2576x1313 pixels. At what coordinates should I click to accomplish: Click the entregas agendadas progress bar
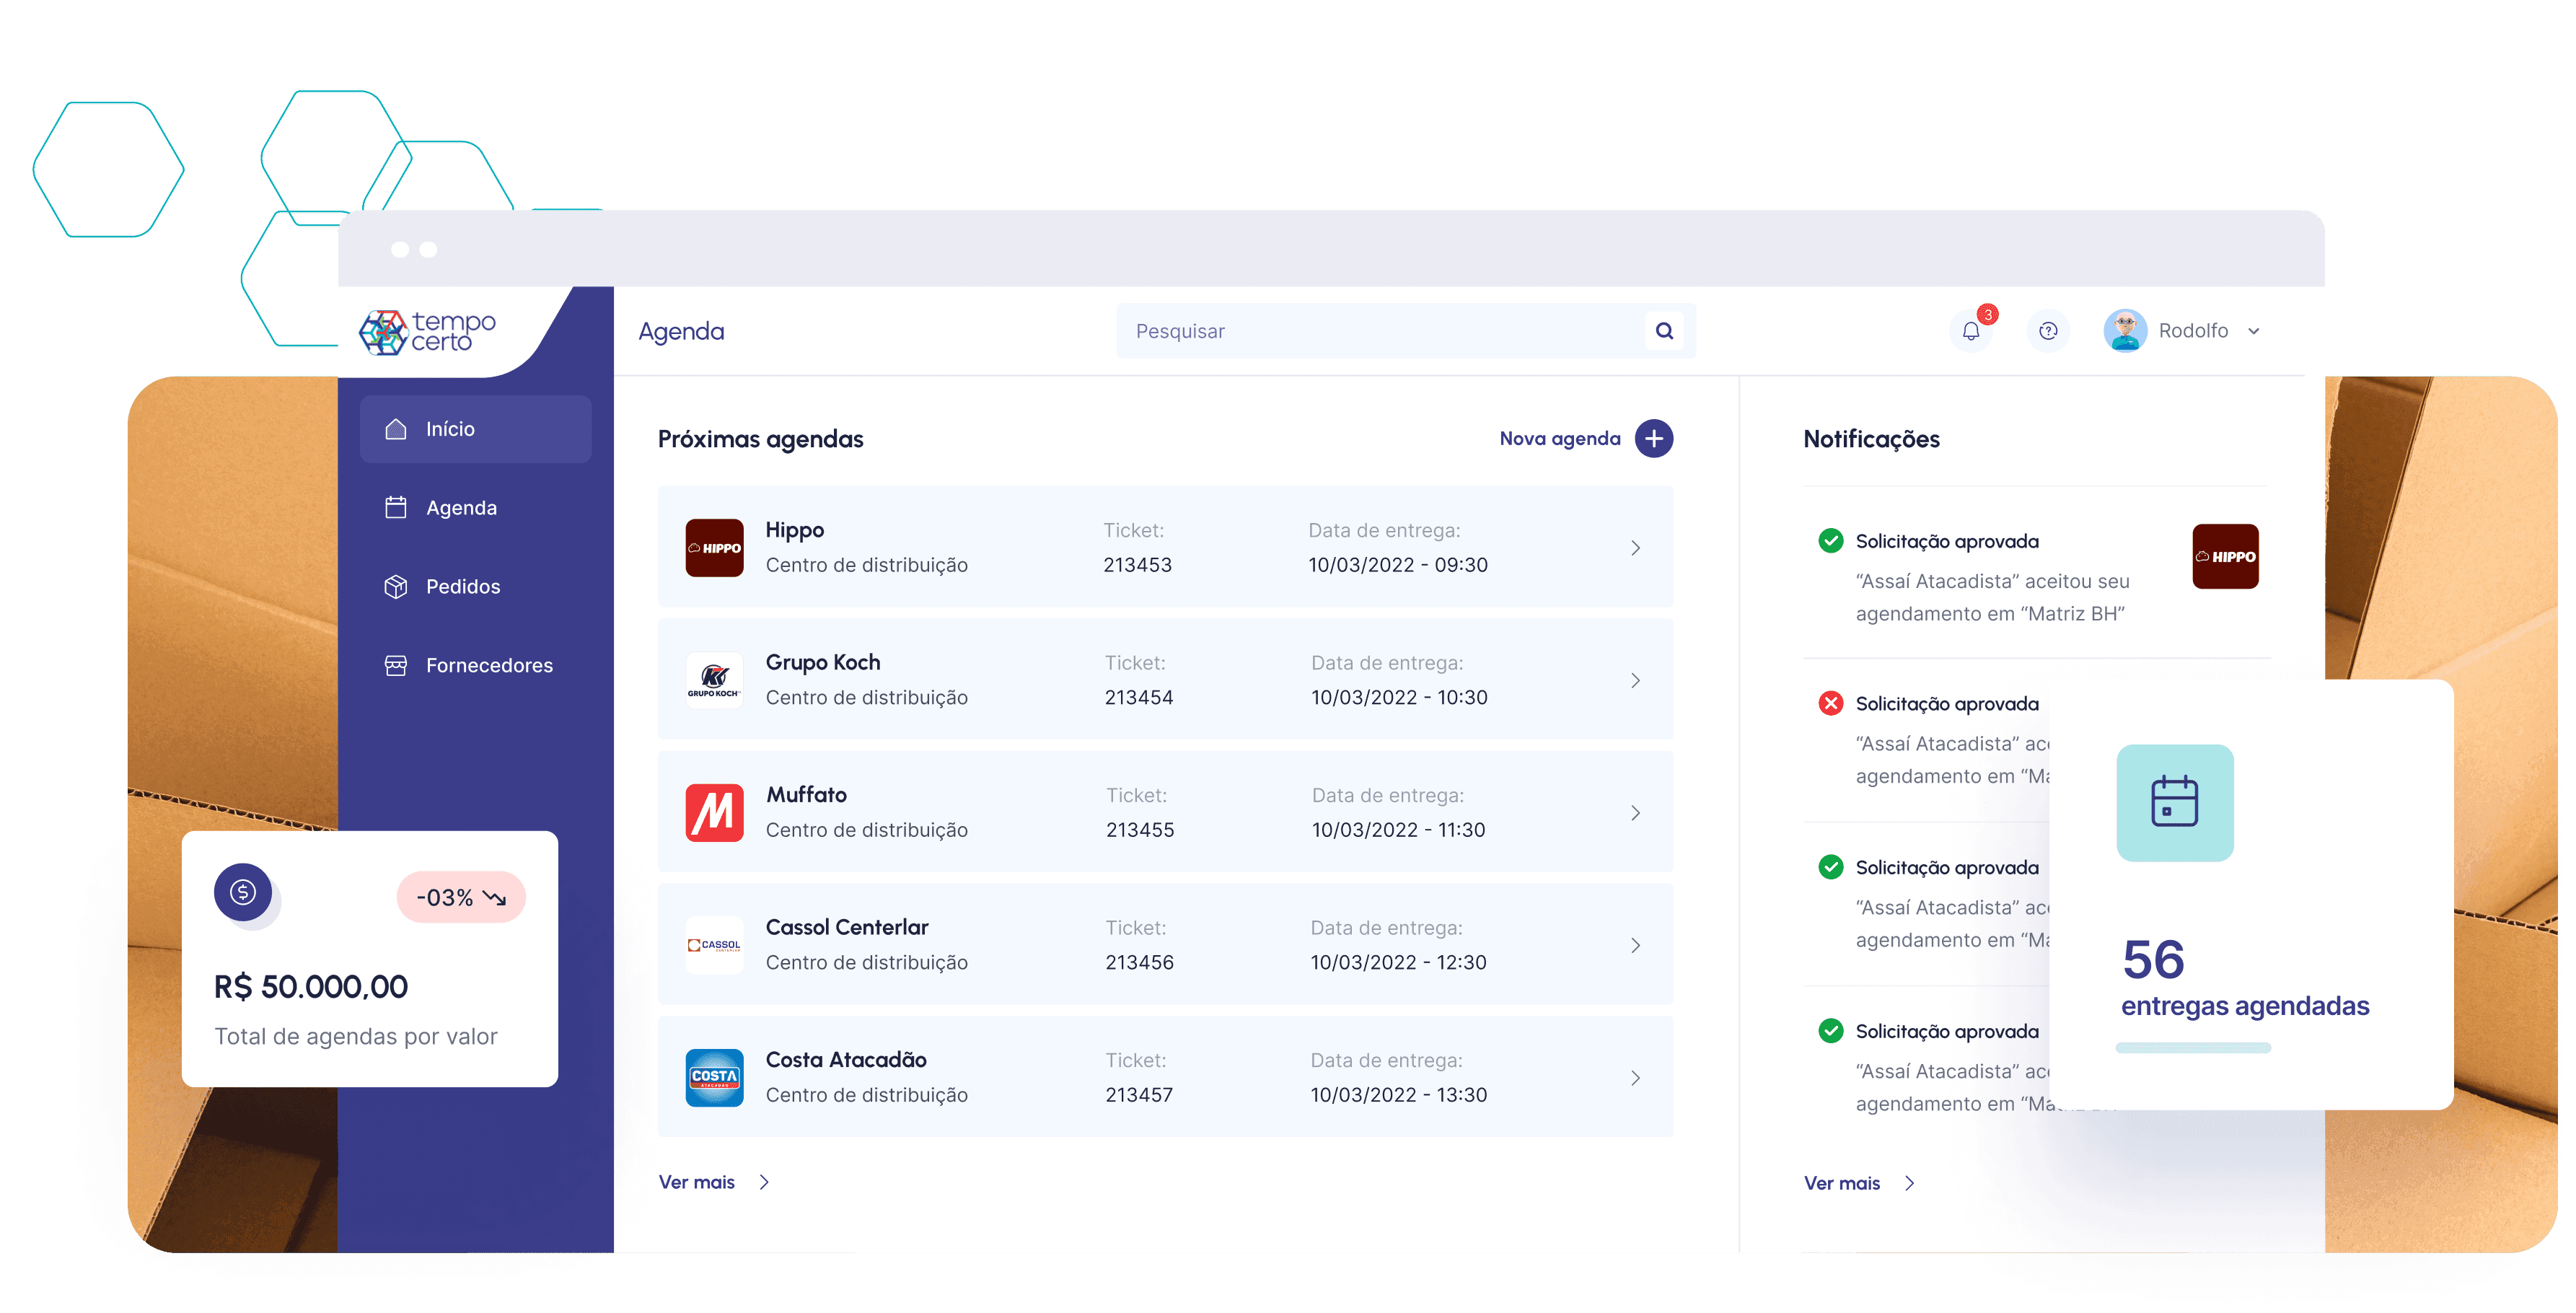pyautogui.click(x=2192, y=1048)
